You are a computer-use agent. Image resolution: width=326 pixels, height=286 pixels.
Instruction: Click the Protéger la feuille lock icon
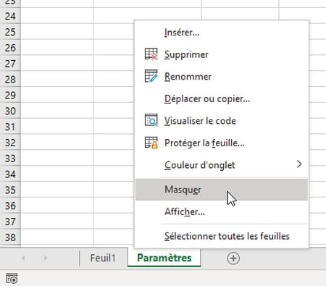[x=151, y=143]
